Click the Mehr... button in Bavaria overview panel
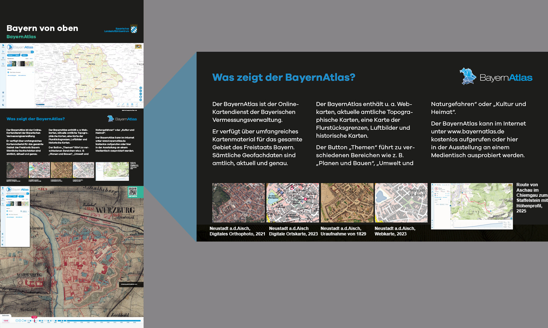Screen dimensions: 548x328 (24, 55)
